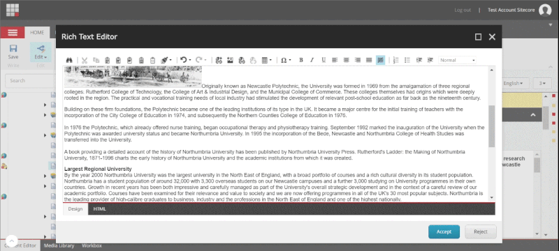Toggle numbered list

pos(395,60)
